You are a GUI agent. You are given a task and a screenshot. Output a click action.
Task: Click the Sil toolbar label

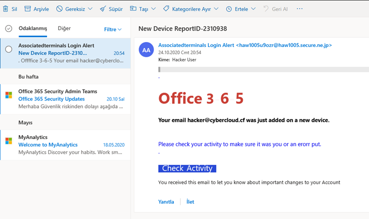pyautogui.click(x=15, y=9)
